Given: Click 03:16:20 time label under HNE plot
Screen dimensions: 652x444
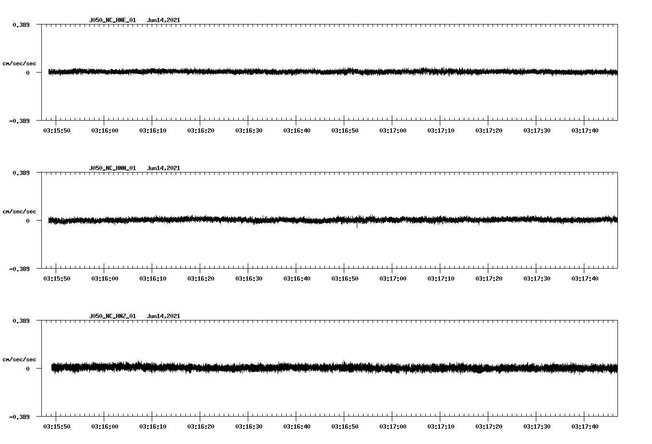Looking at the screenshot, I should [201, 130].
